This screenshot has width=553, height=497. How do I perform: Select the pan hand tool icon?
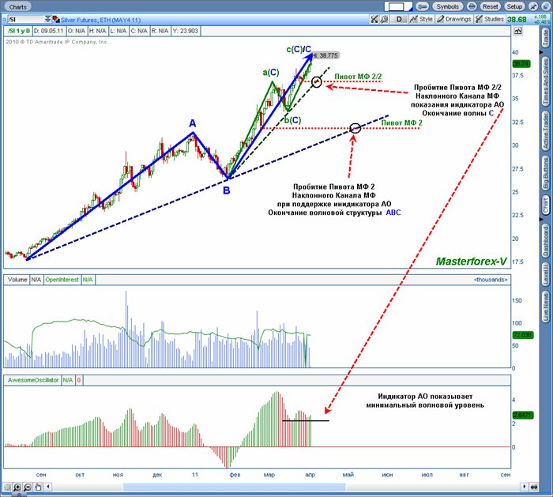[38, 488]
